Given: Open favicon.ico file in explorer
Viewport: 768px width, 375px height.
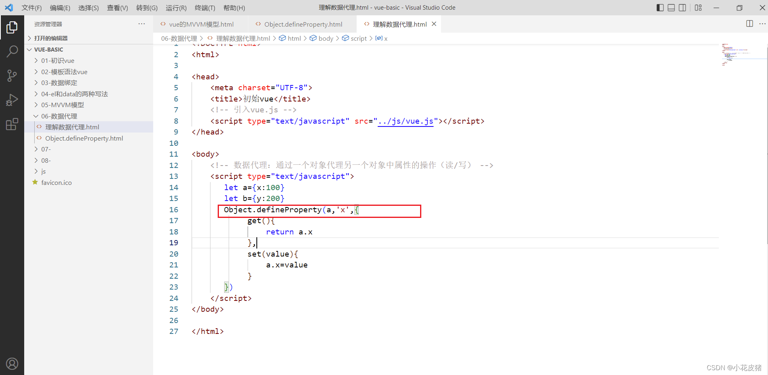Looking at the screenshot, I should pos(89,182).
